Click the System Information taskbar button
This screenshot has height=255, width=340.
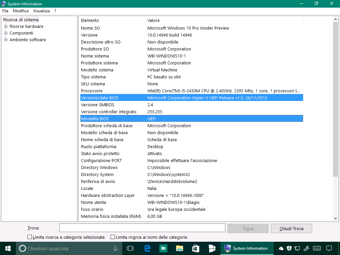pos(247,248)
